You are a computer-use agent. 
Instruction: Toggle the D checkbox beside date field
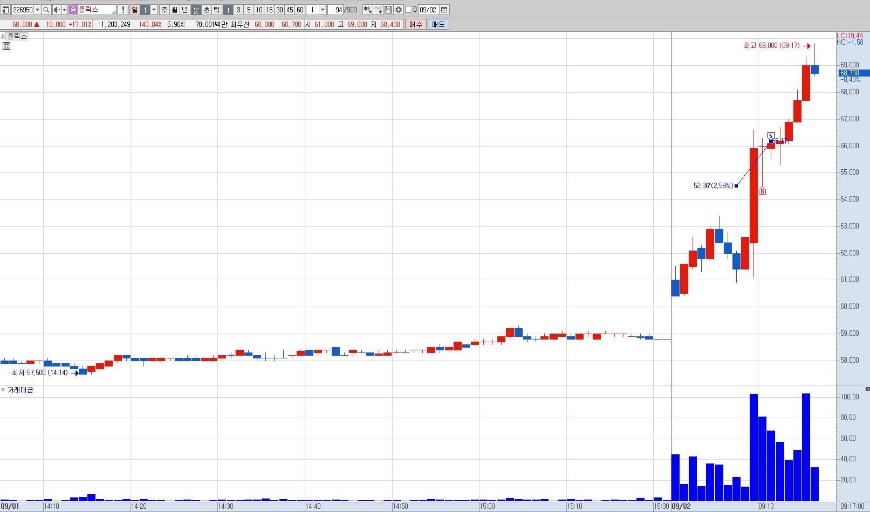pyautogui.click(x=408, y=10)
